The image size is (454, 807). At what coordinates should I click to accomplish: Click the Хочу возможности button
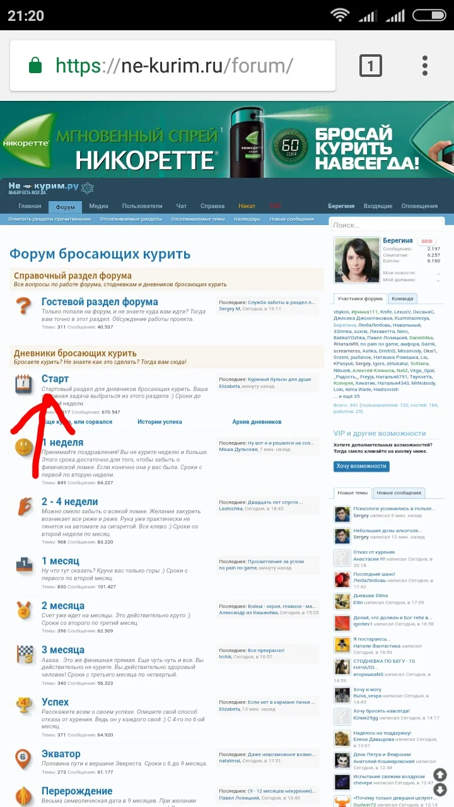click(361, 466)
